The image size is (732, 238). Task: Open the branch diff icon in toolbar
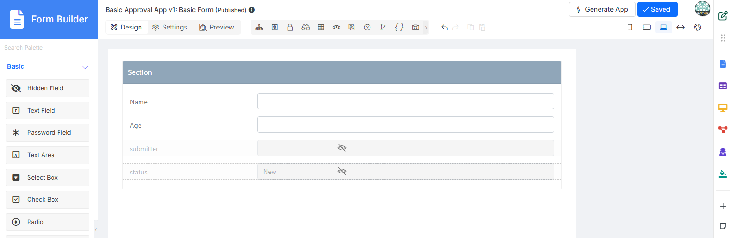[x=383, y=27]
